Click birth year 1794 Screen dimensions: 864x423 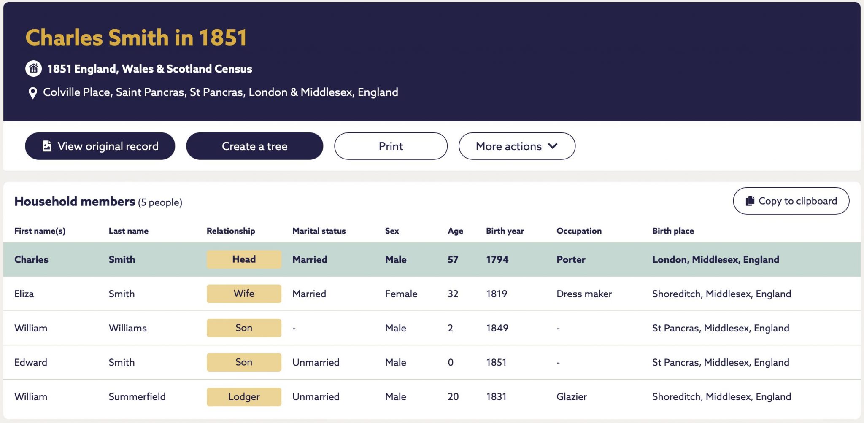[x=497, y=259]
